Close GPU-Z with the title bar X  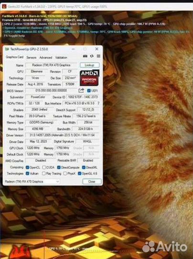click(97, 49)
